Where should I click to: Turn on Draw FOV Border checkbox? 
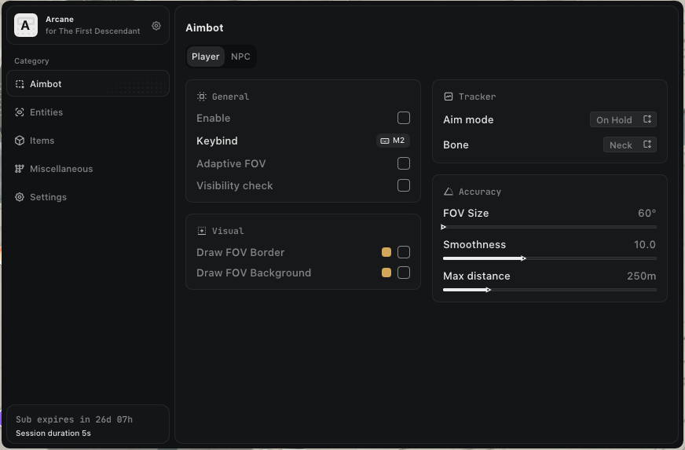403,252
